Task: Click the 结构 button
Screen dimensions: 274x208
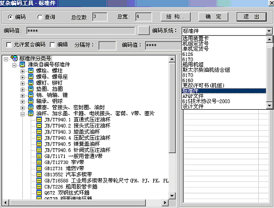Action: [176, 17]
